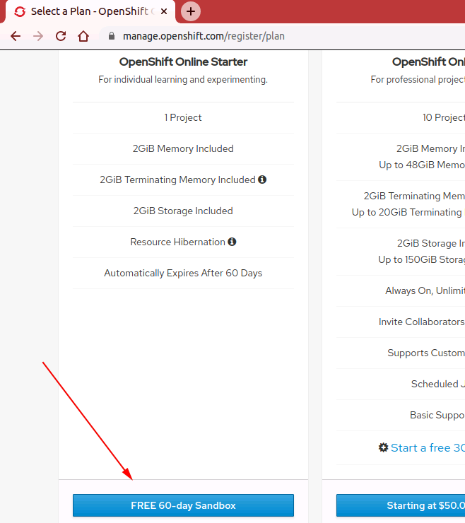Click the 'Always On, Unlimit' row
The width and height of the screenshot is (465, 523).
tap(401, 291)
